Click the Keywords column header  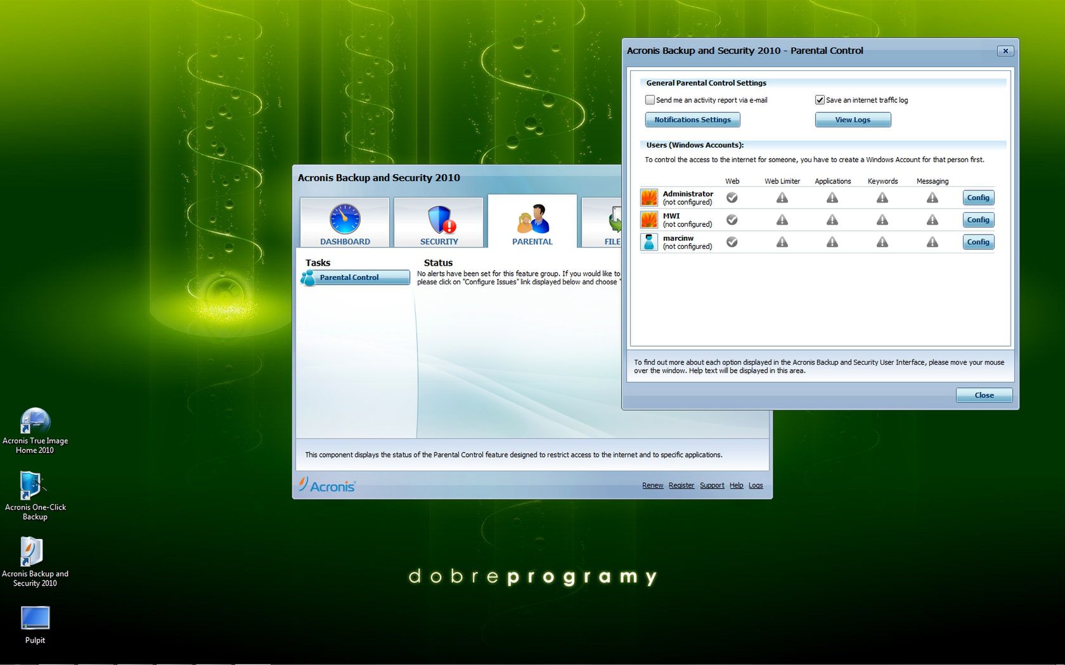pyautogui.click(x=882, y=181)
